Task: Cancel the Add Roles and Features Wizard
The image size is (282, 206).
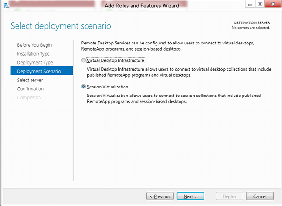Action: pyautogui.click(x=260, y=196)
